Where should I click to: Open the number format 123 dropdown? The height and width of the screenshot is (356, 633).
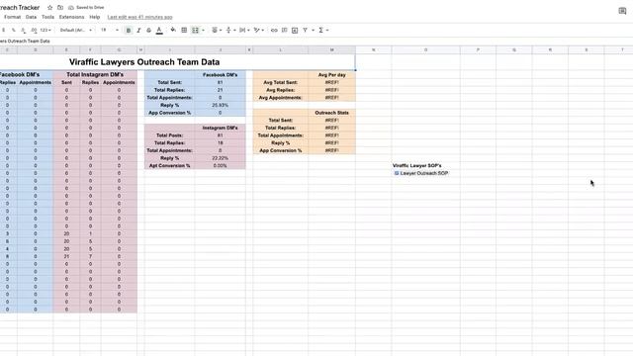coord(45,31)
